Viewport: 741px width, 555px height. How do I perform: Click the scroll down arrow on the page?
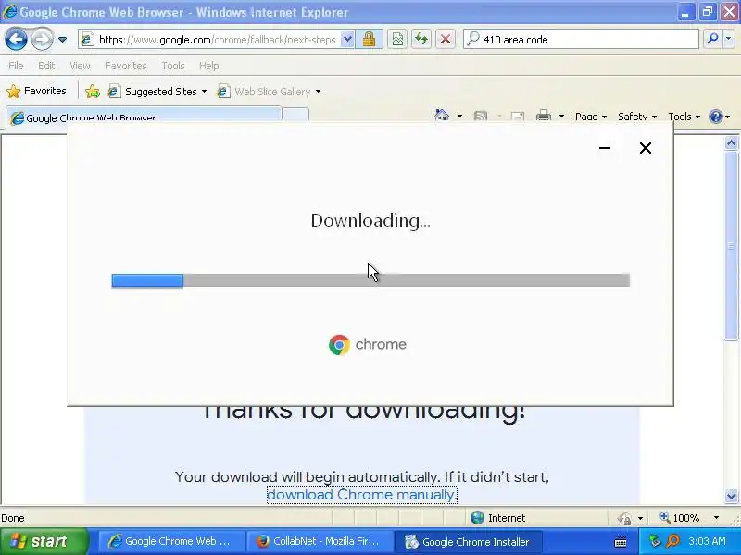pos(731,496)
